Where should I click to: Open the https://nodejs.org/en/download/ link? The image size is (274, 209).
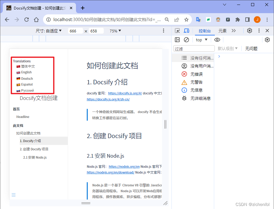tap(110, 172)
